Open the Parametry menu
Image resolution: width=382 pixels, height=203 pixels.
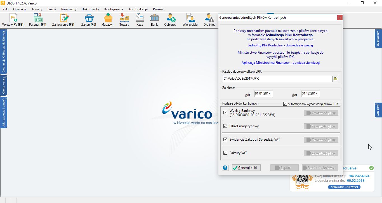tap(69, 9)
